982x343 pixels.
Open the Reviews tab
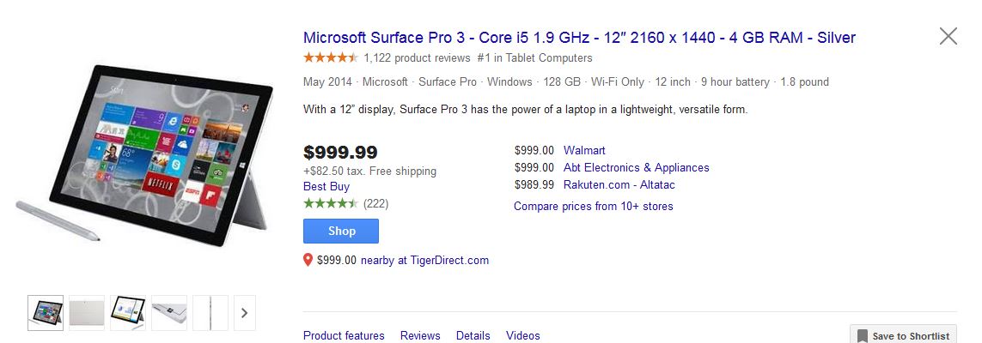pyautogui.click(x=420, y=335)
